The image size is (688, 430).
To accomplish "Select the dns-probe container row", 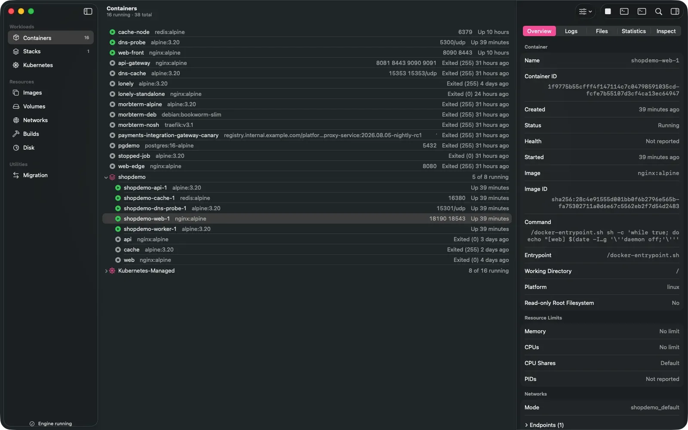I will (307, 43).
